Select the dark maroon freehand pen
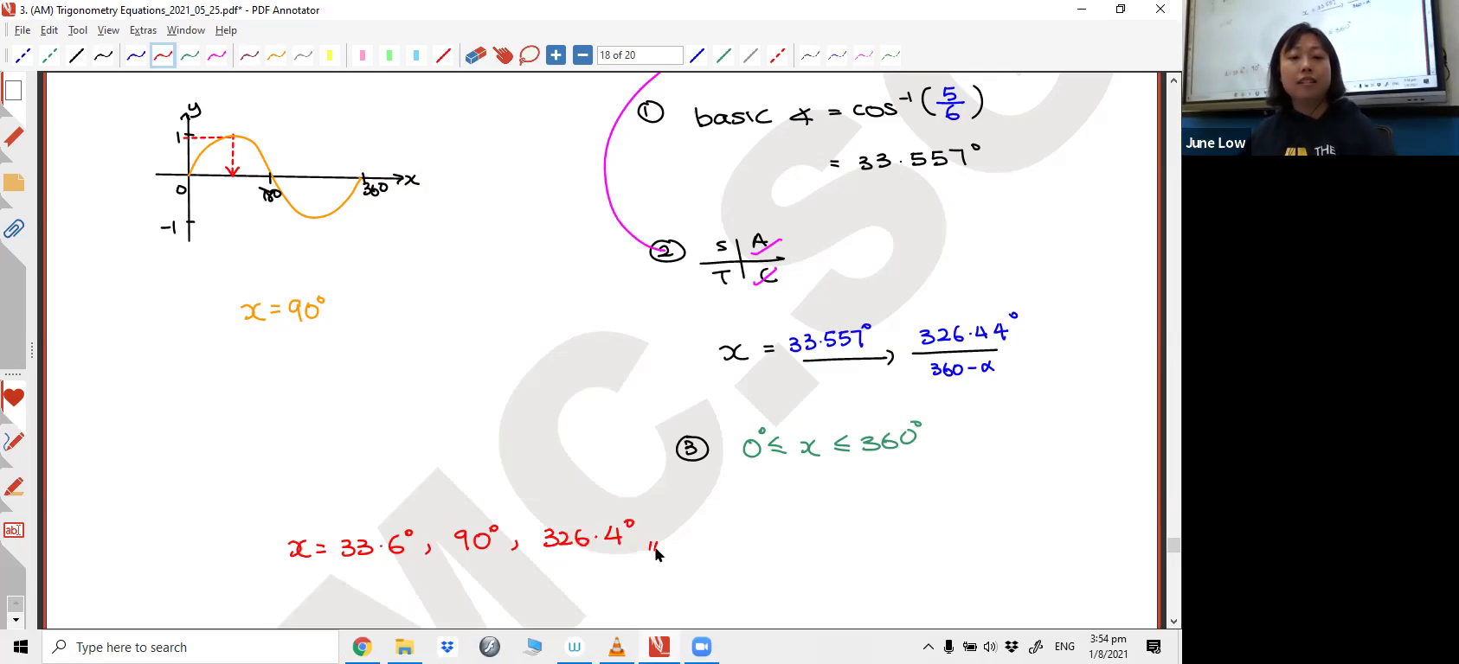 [249, 55]
